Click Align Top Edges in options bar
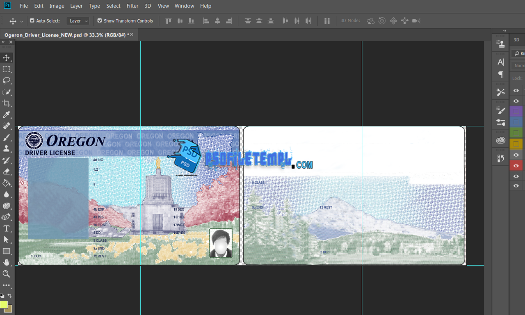Screen dimensions: 525x315 [x=168, y=21]
